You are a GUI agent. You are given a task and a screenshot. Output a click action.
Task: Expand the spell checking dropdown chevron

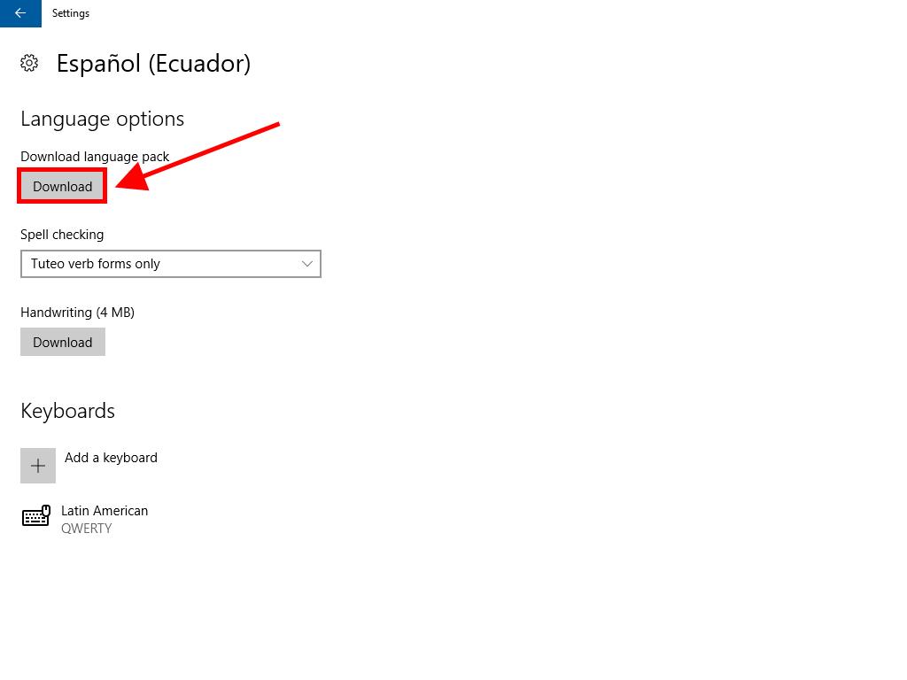click(307, 264)
